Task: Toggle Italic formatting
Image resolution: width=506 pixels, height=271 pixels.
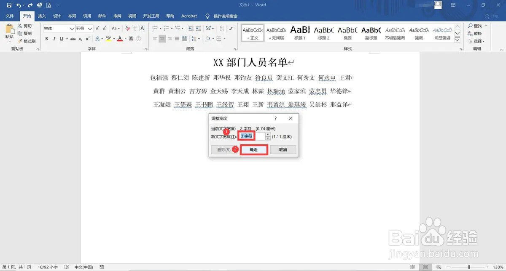Action: [x=54, y=39]
